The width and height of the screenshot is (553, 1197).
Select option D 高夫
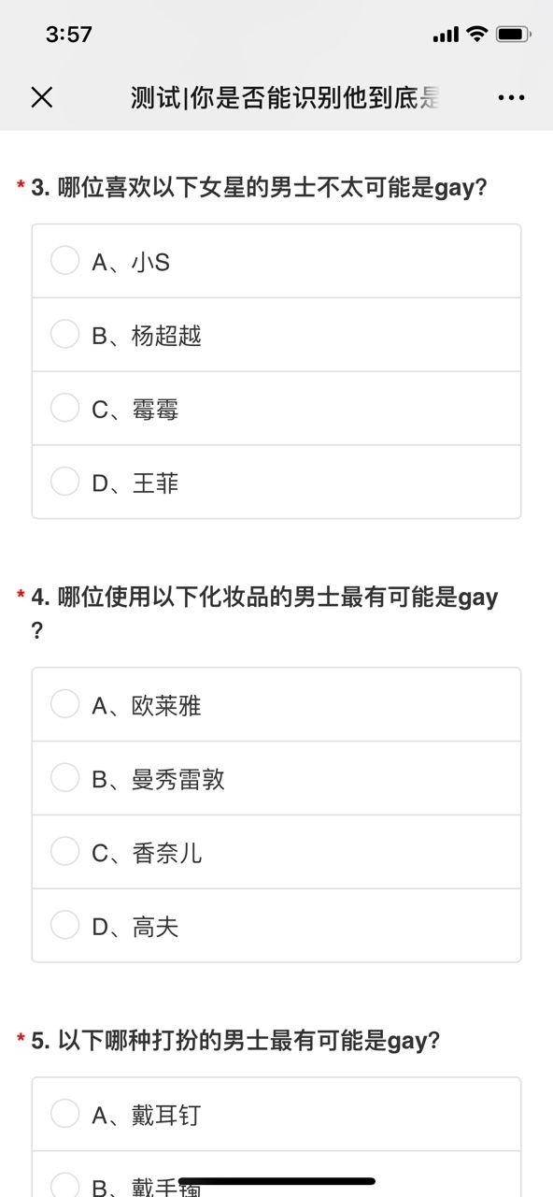tap(276, 926)
